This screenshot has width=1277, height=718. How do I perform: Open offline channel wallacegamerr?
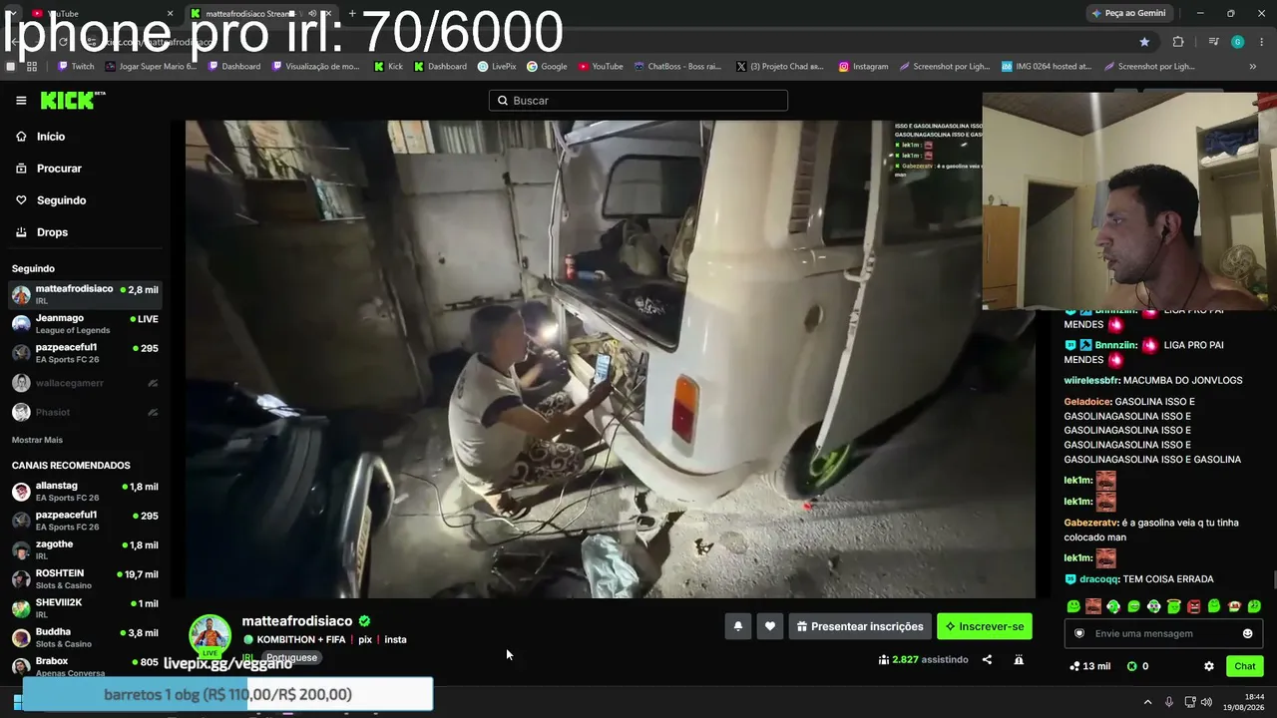pos(85,383)
